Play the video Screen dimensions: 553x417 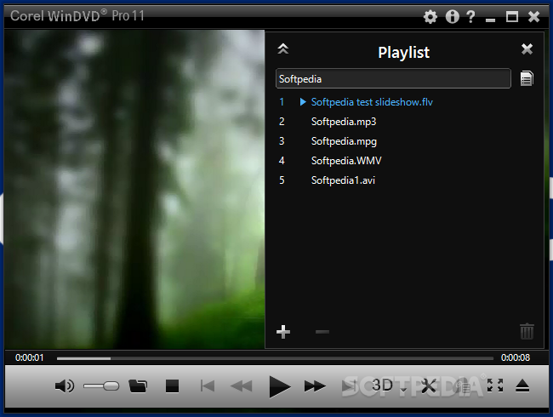click(279, 386)
